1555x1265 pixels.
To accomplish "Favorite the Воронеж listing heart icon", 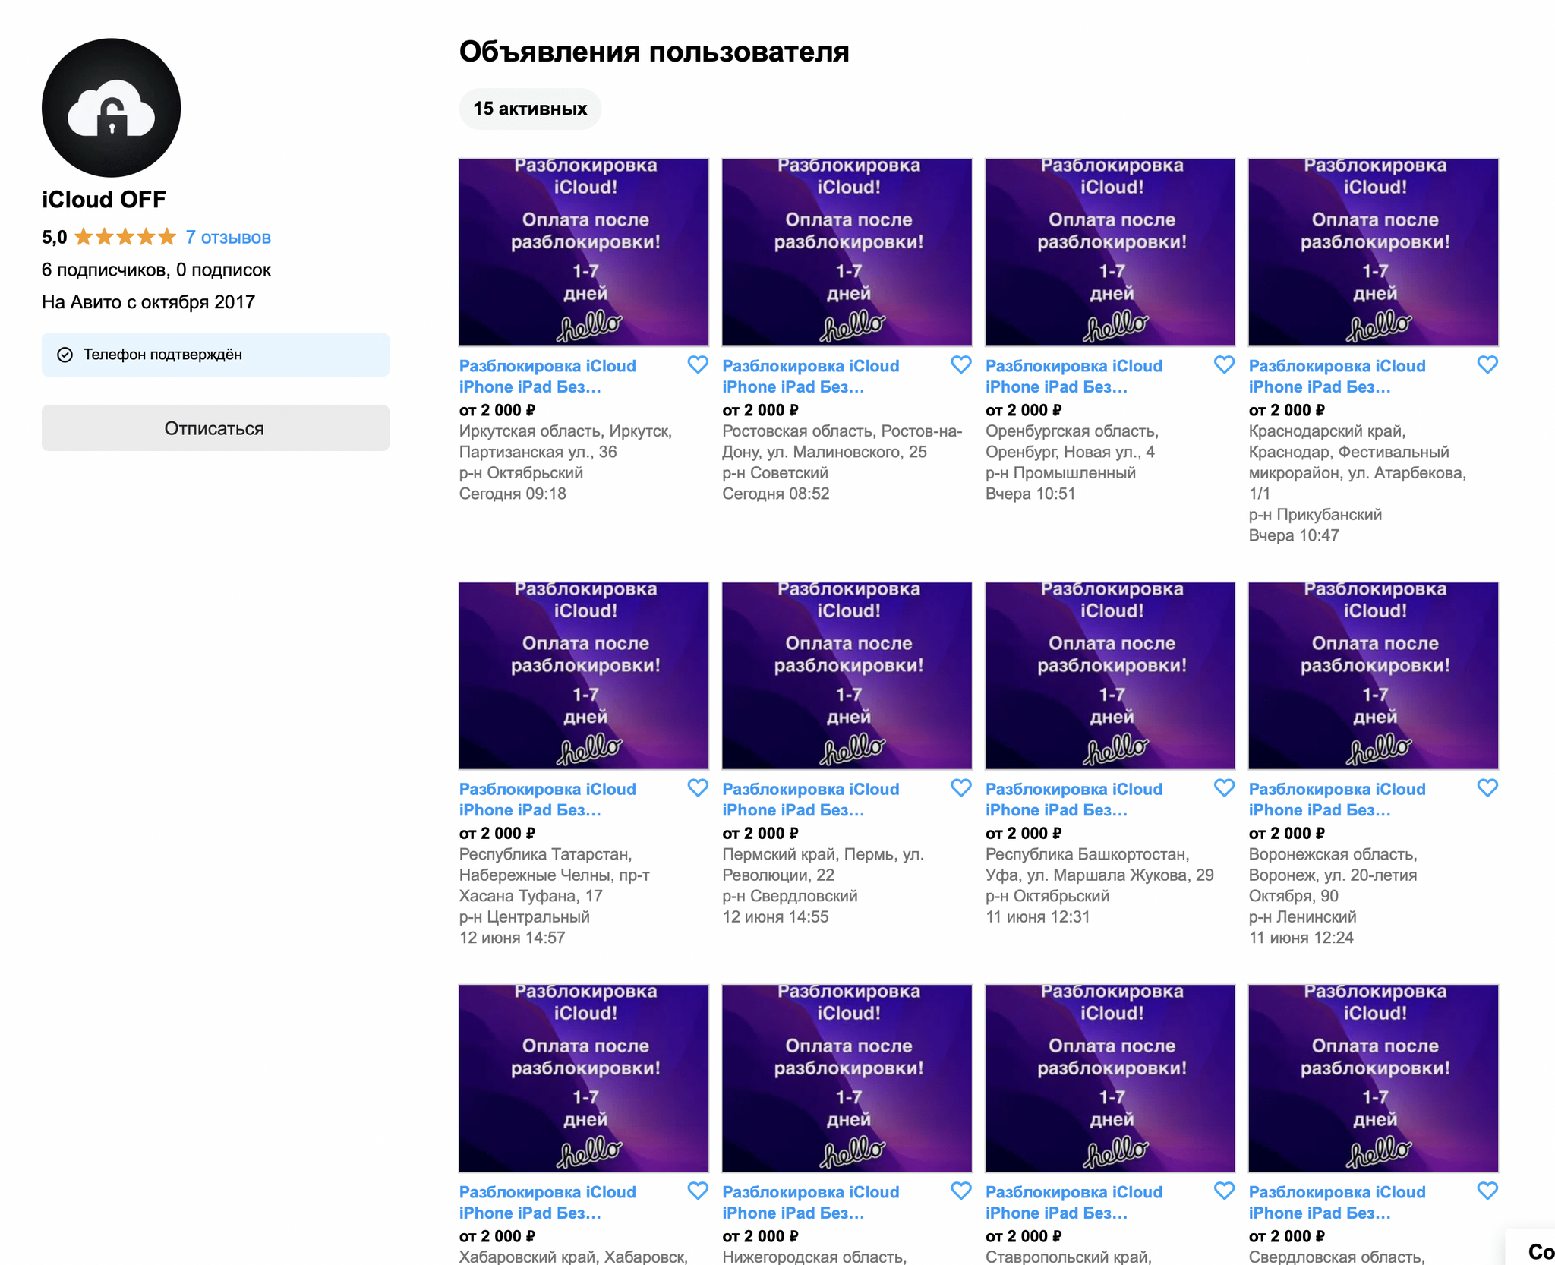I will click(x=1487, y=788).
